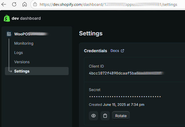Click the WooPOS app grid icon

9,34
